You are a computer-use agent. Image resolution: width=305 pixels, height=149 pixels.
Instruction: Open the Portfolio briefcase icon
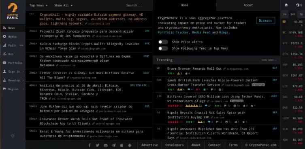(x=4, y=63)
